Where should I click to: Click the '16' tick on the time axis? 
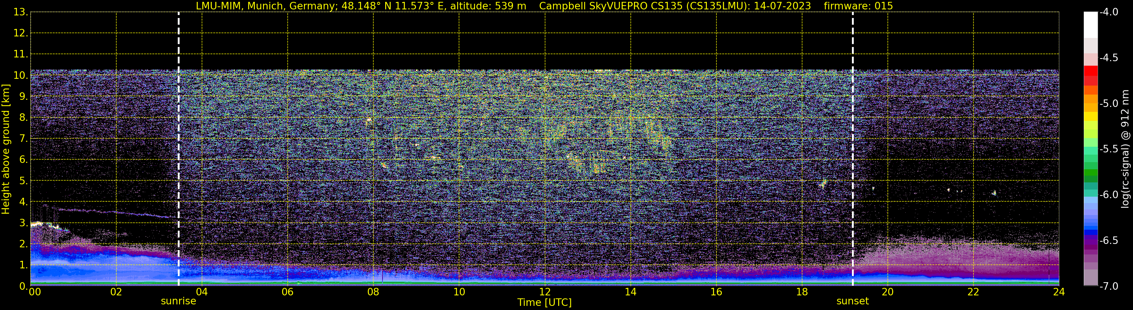pyautogui.click(x=717, y=292)
